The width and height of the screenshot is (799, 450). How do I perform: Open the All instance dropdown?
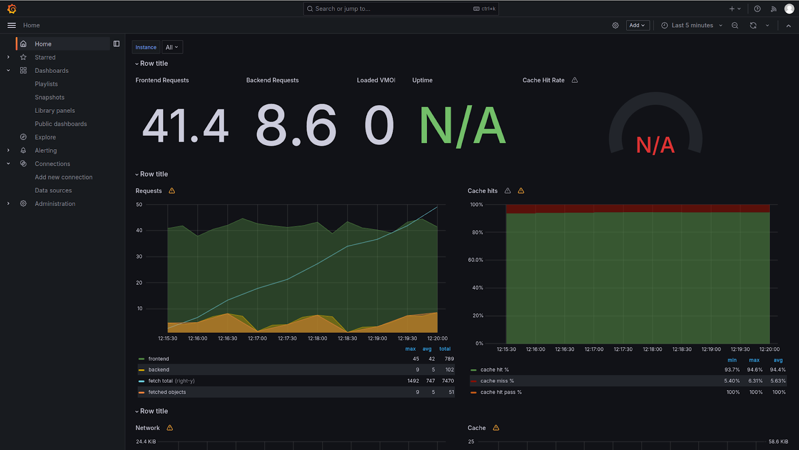(x=172, y=47)
